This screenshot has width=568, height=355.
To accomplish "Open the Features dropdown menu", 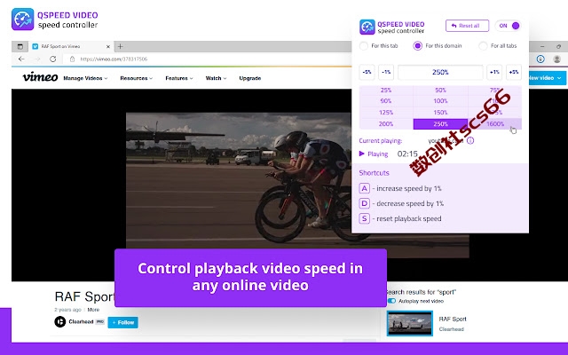I will click(x=179, y=78).
